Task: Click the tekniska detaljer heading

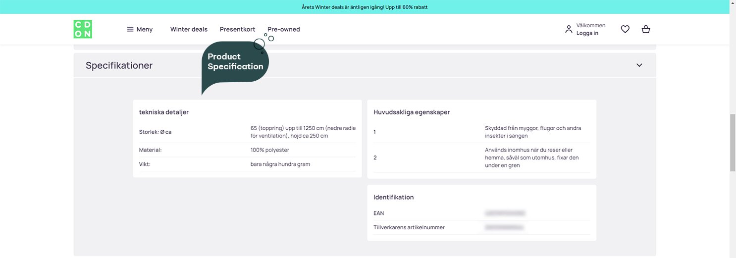Action: tap(163, 112)
